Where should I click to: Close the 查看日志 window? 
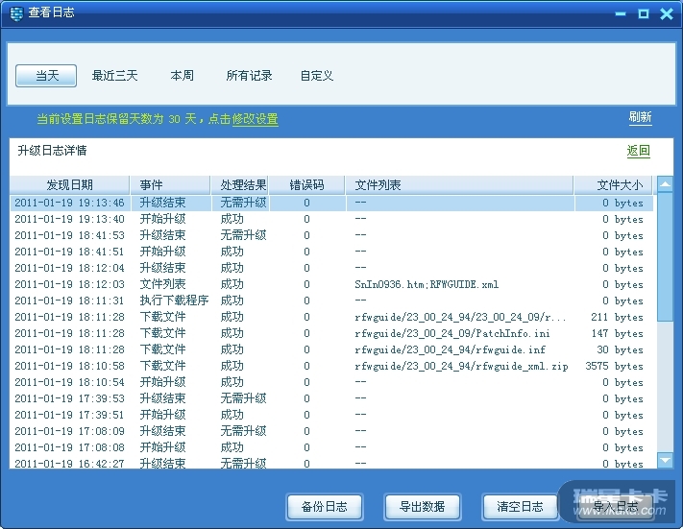click(x=667, y=14)
